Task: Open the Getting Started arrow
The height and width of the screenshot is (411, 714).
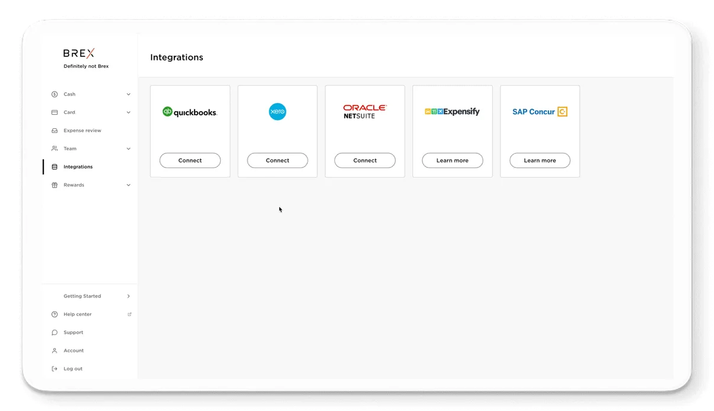Action: coord(129,296)
